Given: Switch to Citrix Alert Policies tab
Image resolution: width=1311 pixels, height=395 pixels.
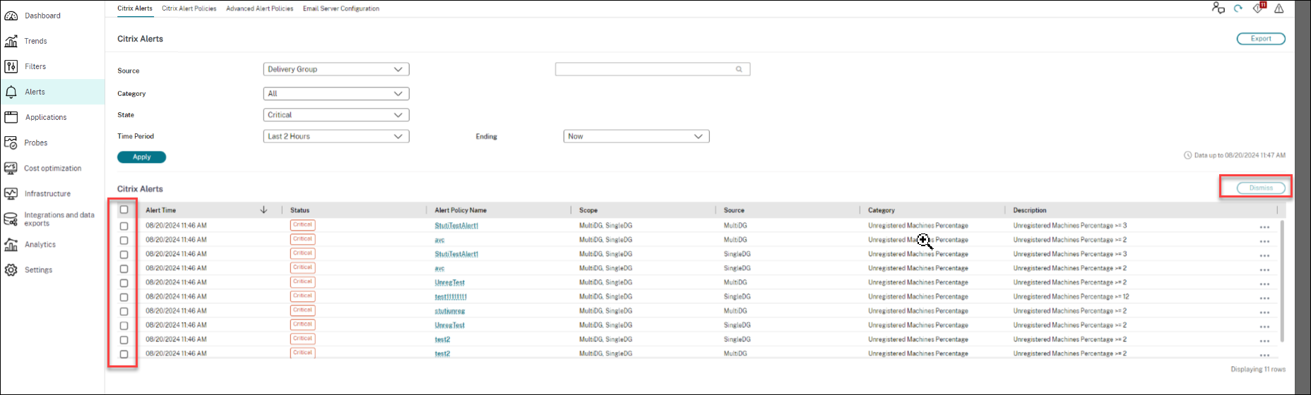Looking at the screenshot, I should point(189,8).
